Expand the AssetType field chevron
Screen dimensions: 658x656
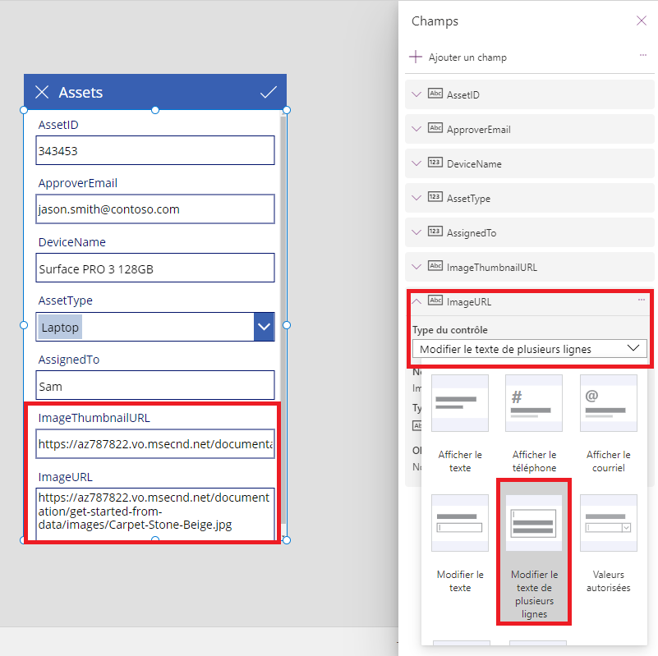(x=416, y=198)
